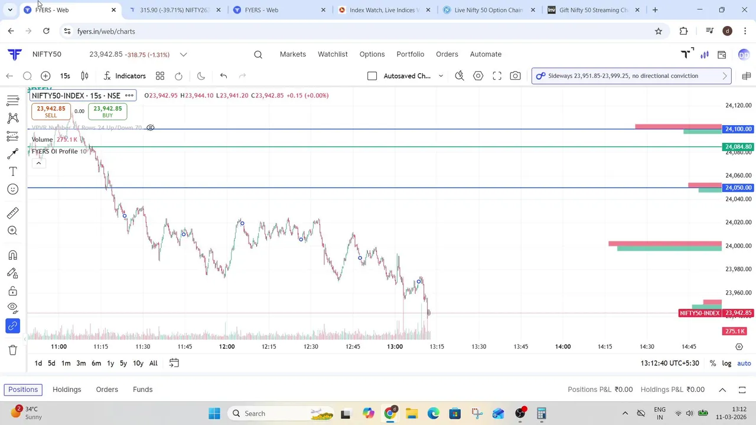Open Autosaved Chart layout dropdown arrow
This screenshot has height=425, width=756.
(441, 76)
